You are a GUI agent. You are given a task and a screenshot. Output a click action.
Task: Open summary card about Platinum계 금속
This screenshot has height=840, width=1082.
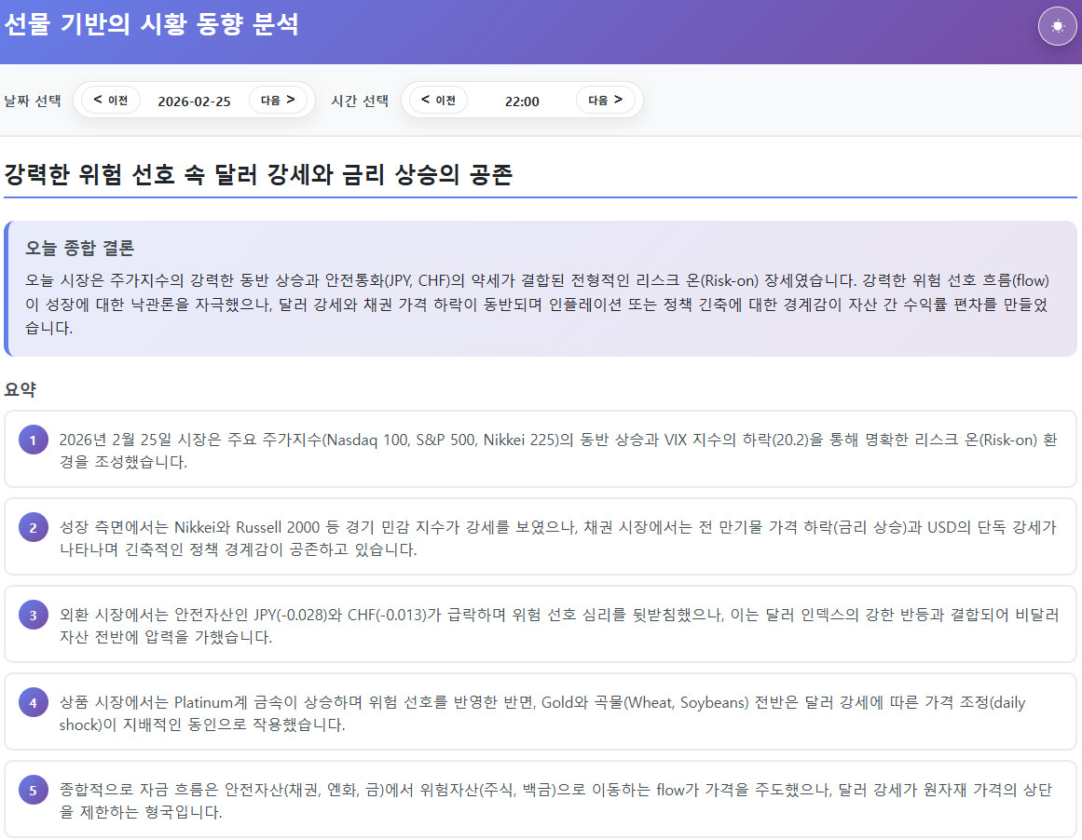pyautogui.click(x=541, y=711)
